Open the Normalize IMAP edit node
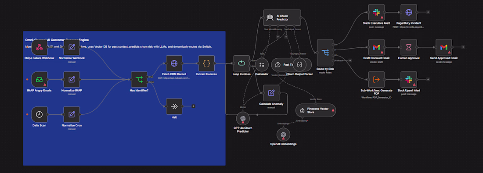The width and height of the screenshot is (483, 173). click(x=72, y=80)
